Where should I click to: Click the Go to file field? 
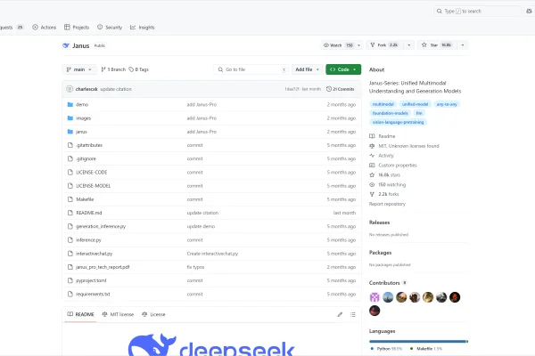click(x=251, y=69)
